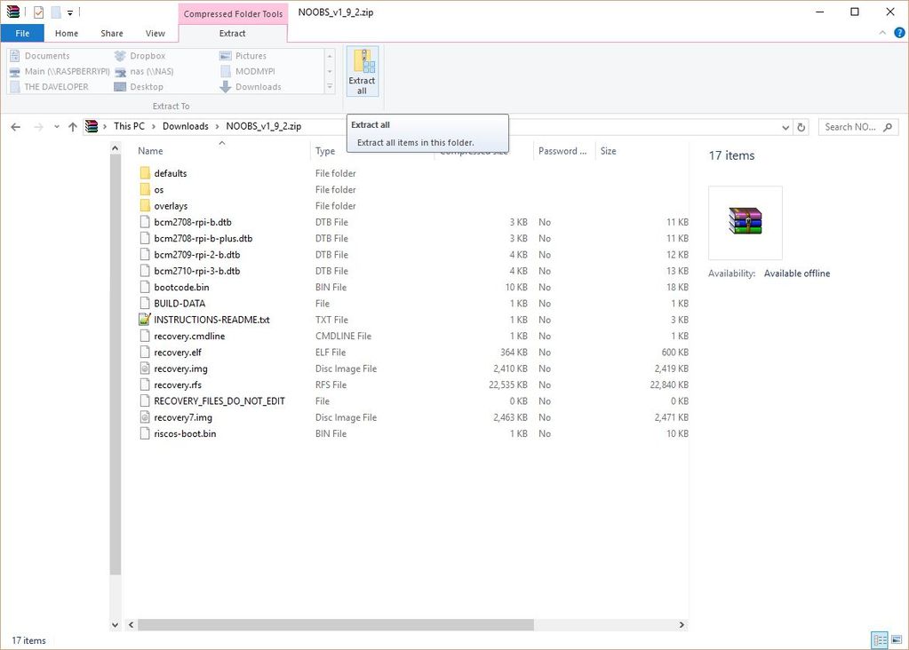Screen dimensions: 909x650
Task: Select Documents extract destination
Action: pos(40,56)
